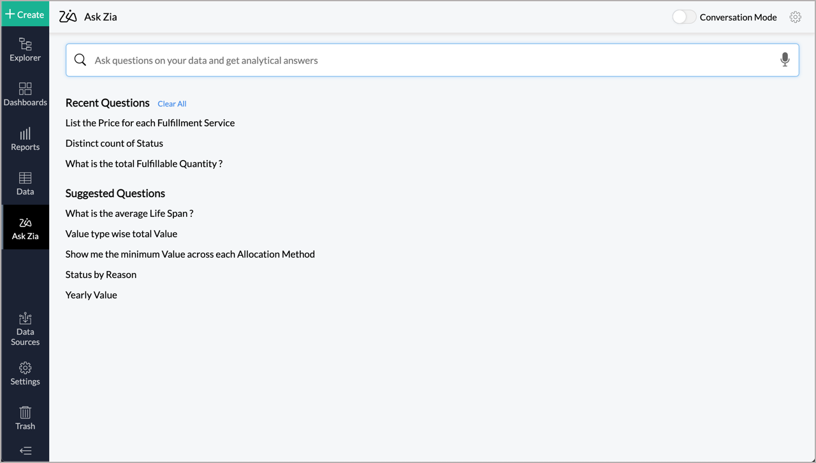Image resolution: width=816 pixels, height=463 pixels.
Task: Select the Ask Zia sidebar item
Action: [25, 228]
